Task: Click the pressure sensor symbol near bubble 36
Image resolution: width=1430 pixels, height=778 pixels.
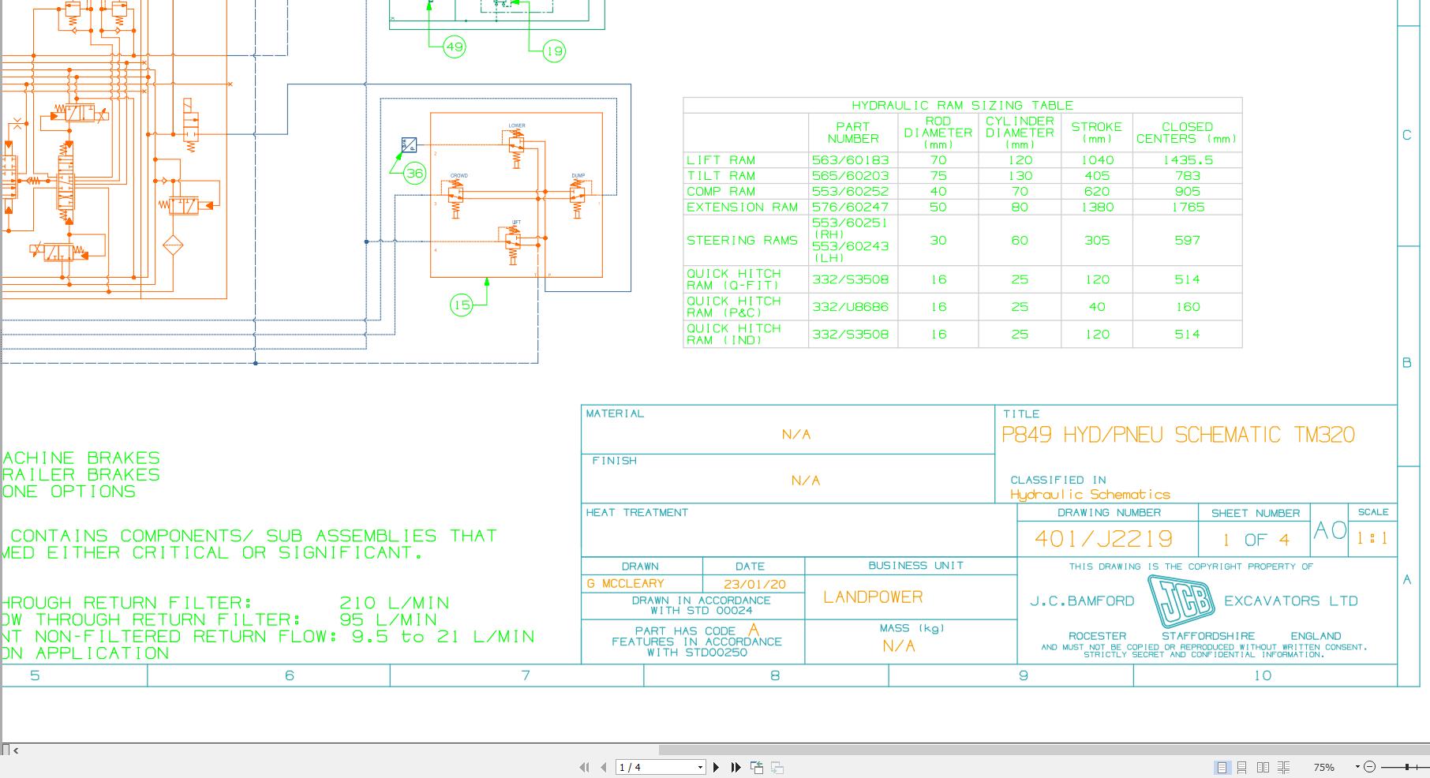Action: [x=409, y=145]
